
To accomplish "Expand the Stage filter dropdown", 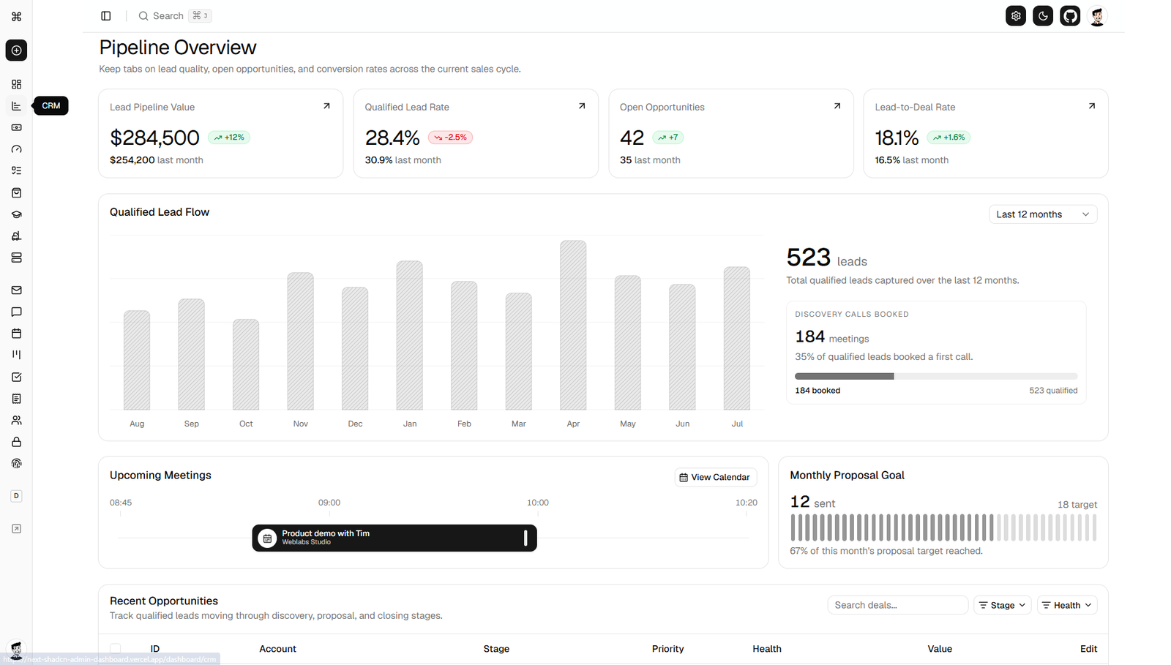I will (1003, 605).
